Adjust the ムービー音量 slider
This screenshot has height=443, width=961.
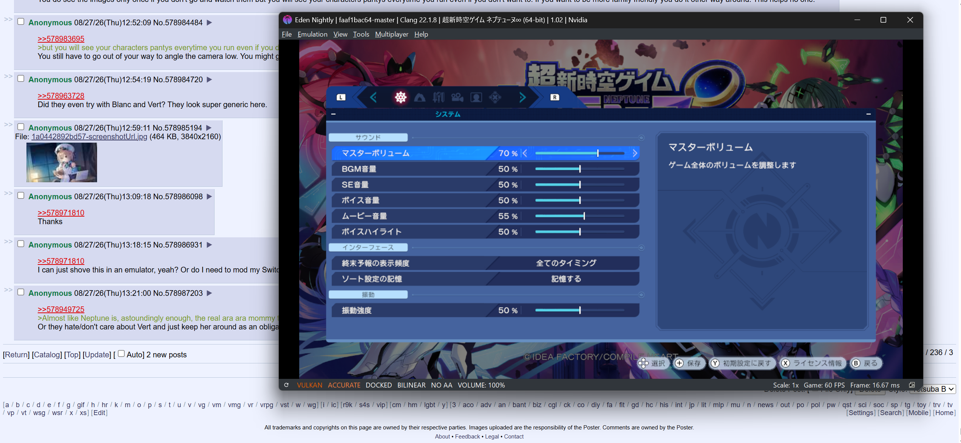tap(579, 216)
